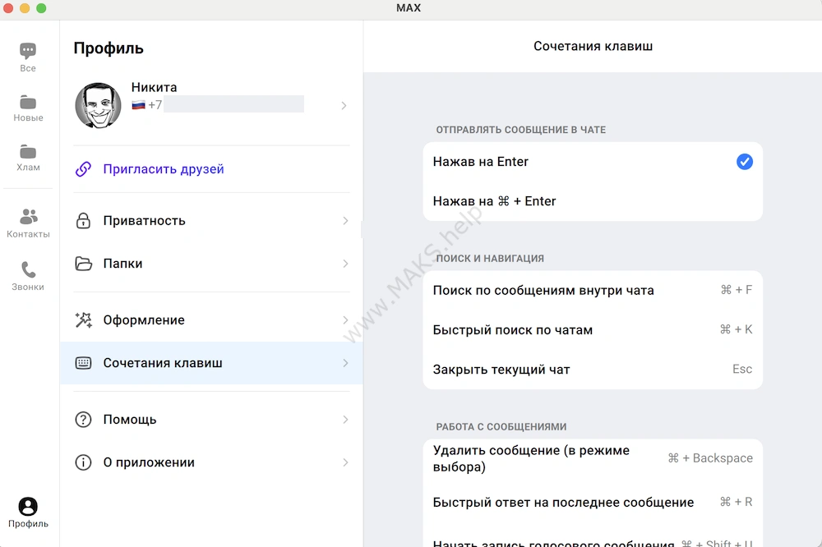Expand the Папки row chevron
Screen dimensions: 822x547
click(344, 264)
